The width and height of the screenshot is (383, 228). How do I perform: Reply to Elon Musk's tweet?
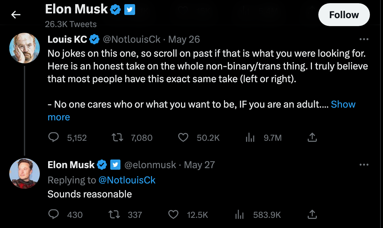[54, 215]
